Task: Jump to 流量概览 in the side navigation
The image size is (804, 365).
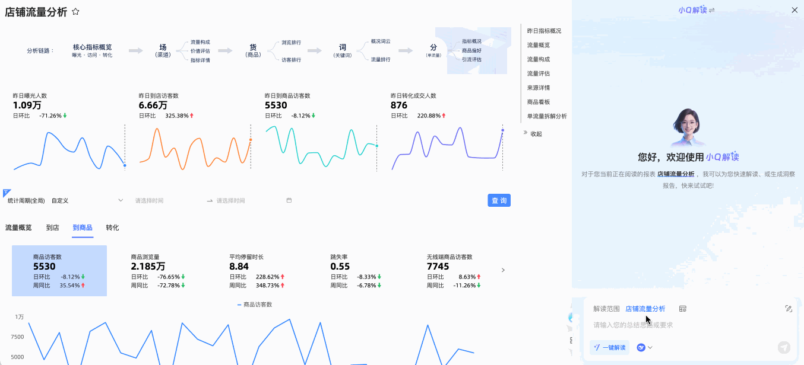Action: [539, 45]
